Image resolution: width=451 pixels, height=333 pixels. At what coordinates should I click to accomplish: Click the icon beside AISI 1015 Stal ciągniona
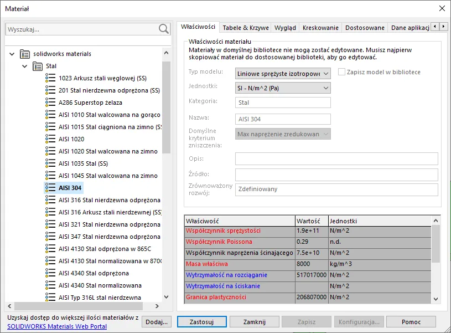click(x=50, y=127)
